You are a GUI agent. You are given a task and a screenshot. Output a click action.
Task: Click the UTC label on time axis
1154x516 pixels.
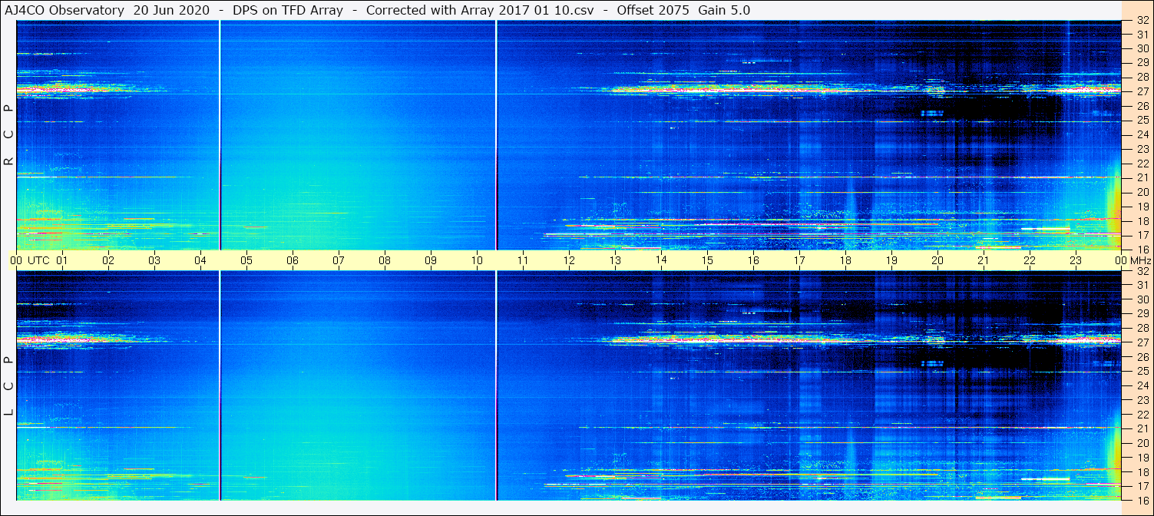tap(38, 260)
